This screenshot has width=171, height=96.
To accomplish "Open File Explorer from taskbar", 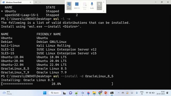I will point(94,93).
